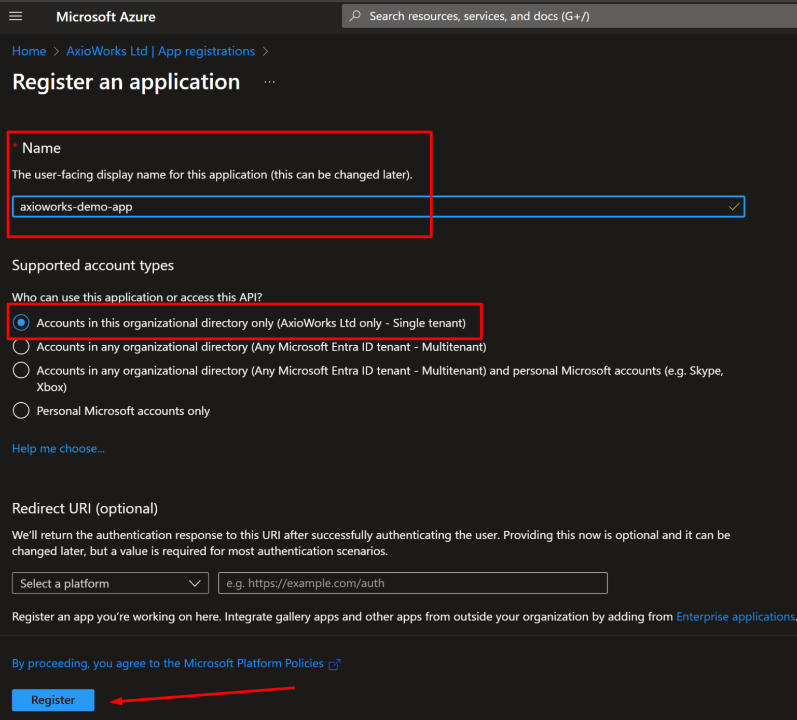This screenshot has width=797, height=720.
Task: Select single tenant account type
Action: (x=21, y=322)
